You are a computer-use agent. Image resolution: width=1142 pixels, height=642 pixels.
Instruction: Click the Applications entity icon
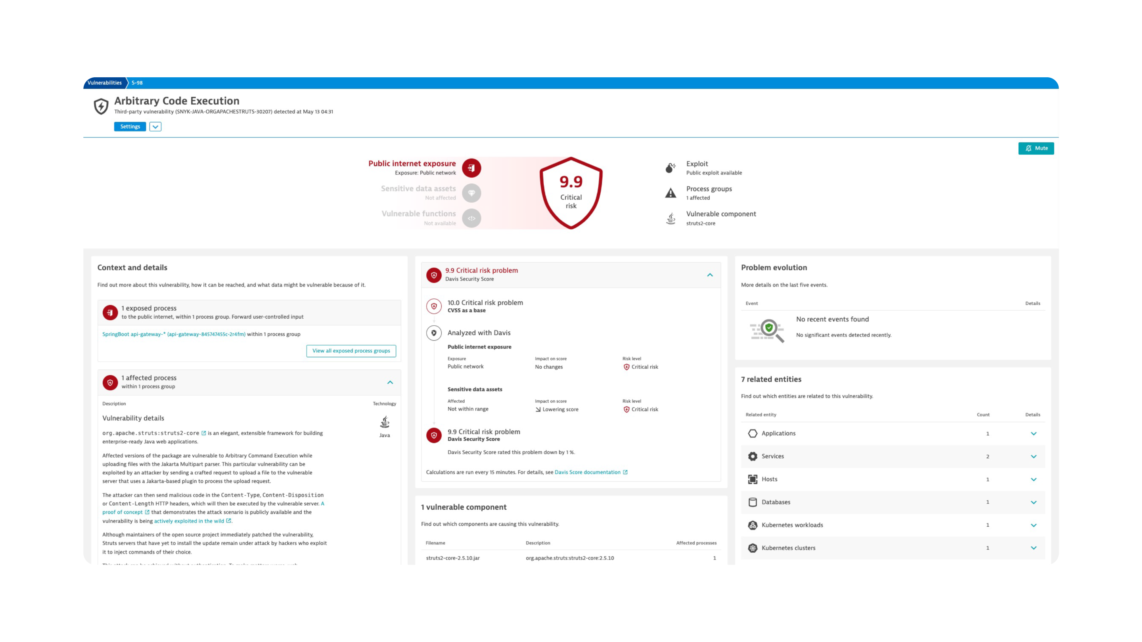(x=752, y=433)
